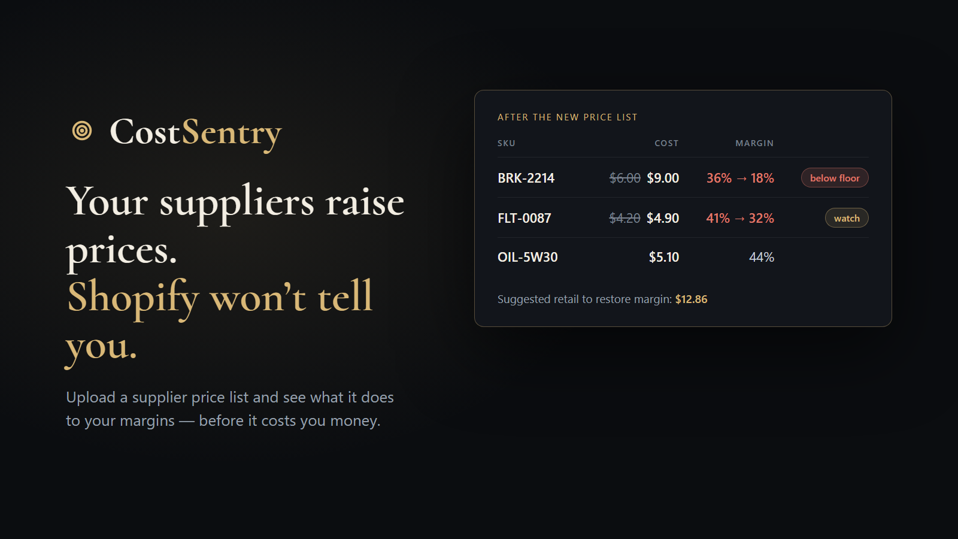Click the CostSentry target logo icon
This screenshot has height=539, width=958.
click(82, 131)
